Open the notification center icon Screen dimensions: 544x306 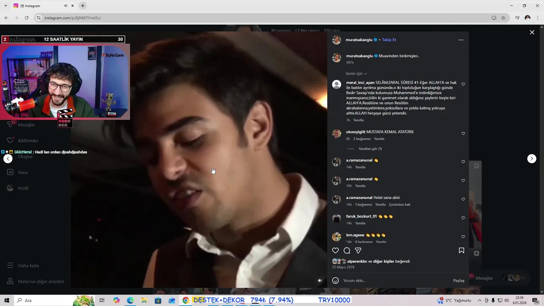click(535, 300)
